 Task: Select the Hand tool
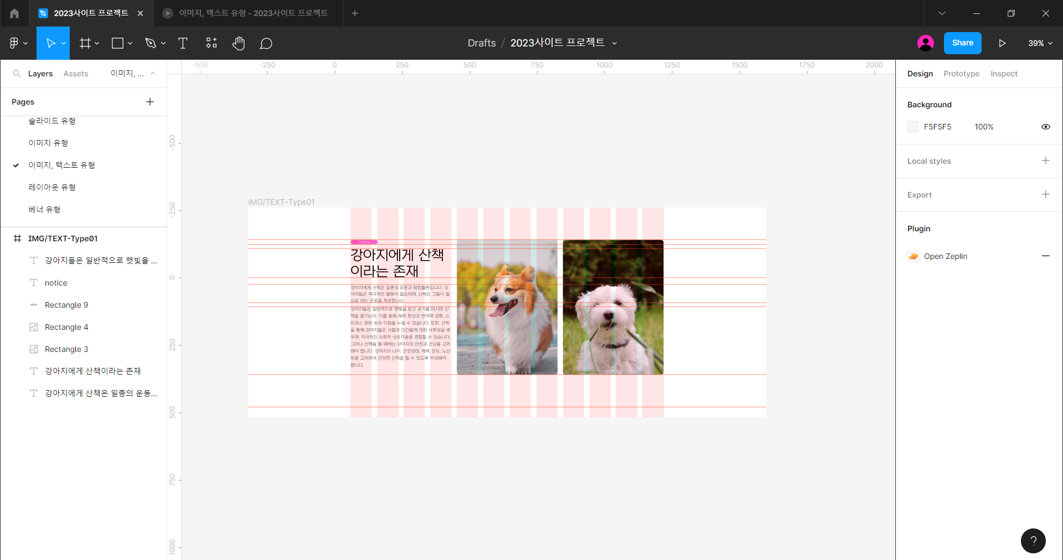click(239, 43)
